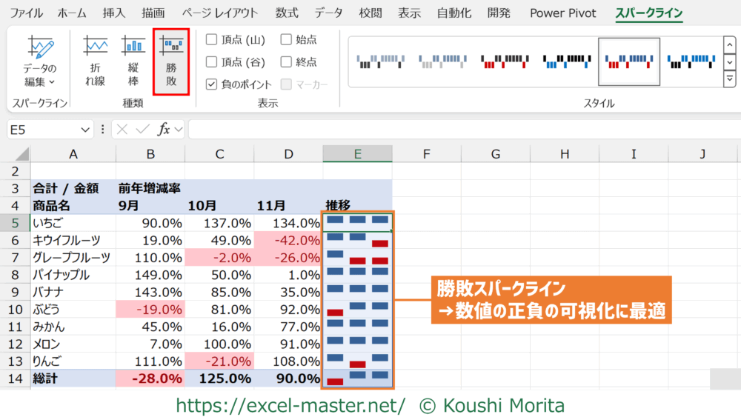The height and width of the screenshot is (417, 741).
Task: Expand the Name Box dropdown arrow next to E5
Action: point(87,130)
